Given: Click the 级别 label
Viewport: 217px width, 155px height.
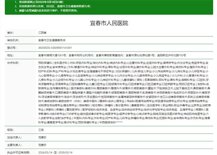Looking at the screenshot, I should click(x=10, y=130).
